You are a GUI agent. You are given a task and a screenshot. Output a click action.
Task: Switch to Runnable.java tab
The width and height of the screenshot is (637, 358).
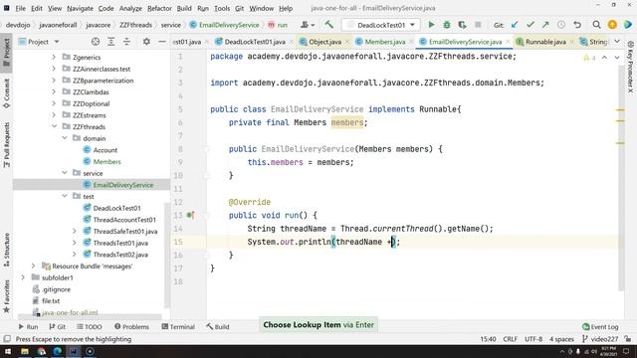(x=545, y=42)
